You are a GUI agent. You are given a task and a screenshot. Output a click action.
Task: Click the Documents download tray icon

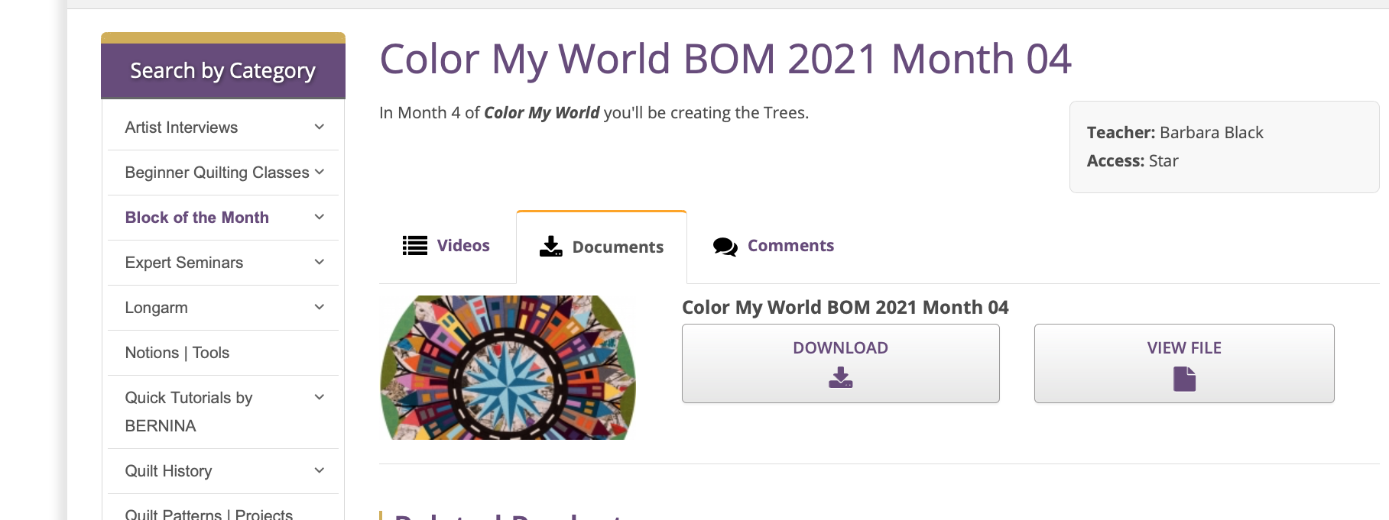point(550,246)
